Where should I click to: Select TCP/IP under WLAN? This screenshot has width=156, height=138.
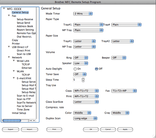tap(26, 75)
